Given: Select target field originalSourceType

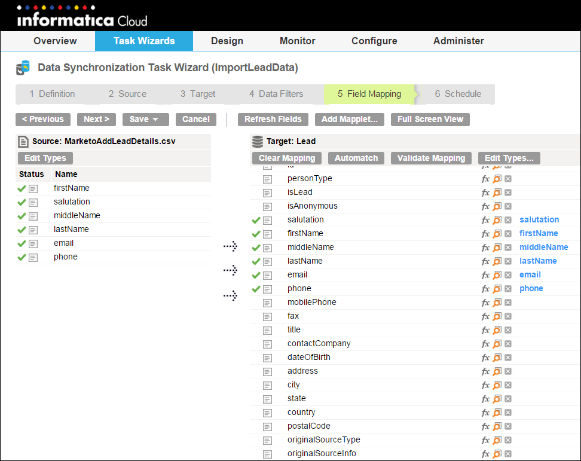Looking at the screenshot, I should point(323,440).
